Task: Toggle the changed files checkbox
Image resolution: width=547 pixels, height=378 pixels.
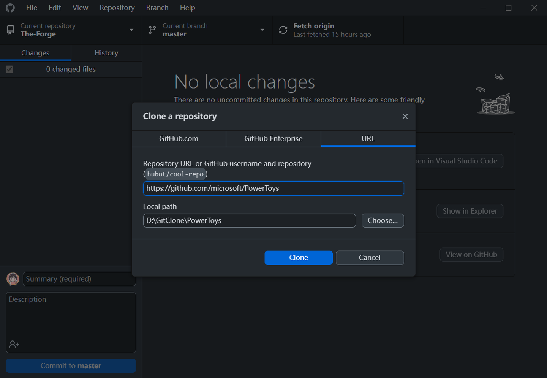Action: (9, 69)
